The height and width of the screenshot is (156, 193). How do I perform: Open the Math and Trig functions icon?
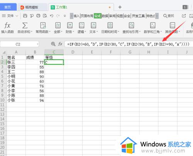coord(152,25)
